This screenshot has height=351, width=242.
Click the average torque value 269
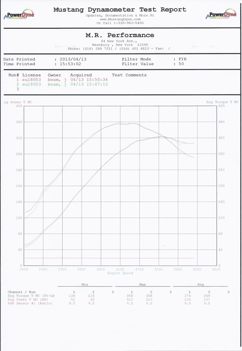point(207,296)
